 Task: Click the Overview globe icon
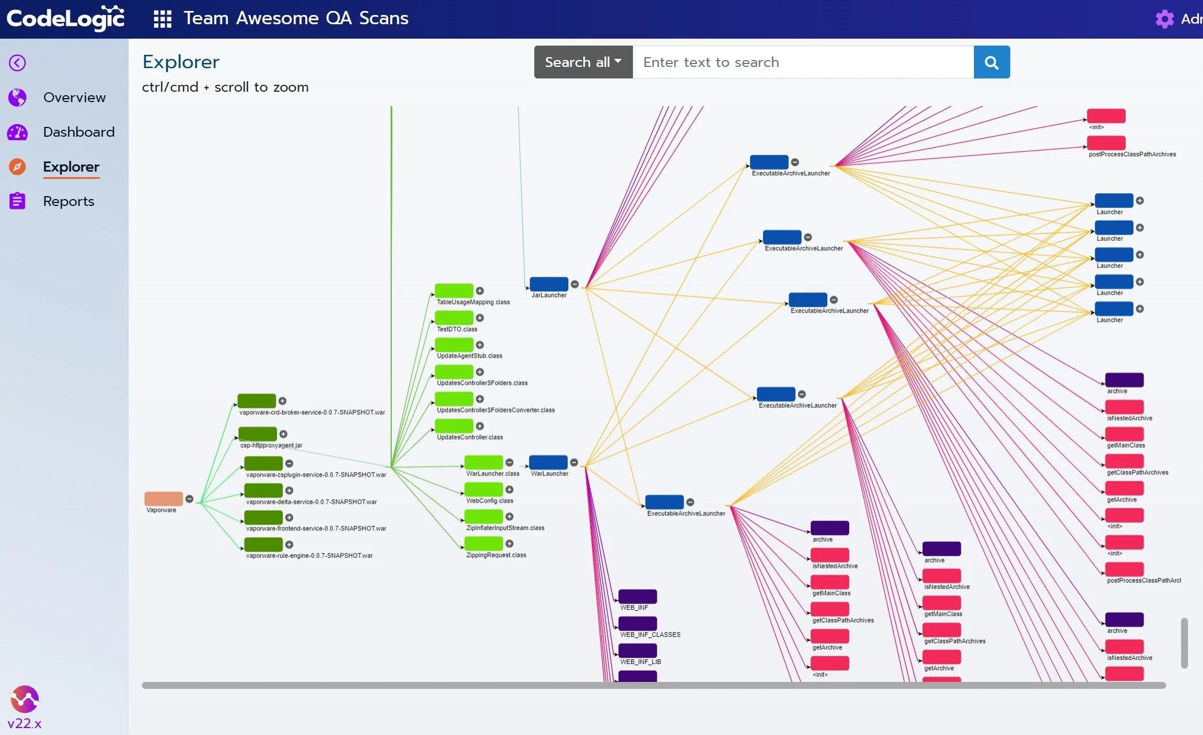click(x=17, y=97)
